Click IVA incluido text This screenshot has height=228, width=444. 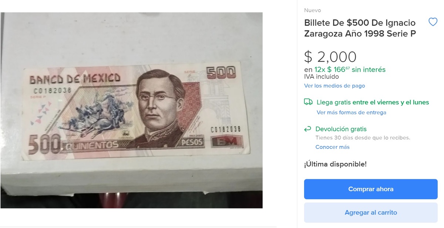coord(322,77)
